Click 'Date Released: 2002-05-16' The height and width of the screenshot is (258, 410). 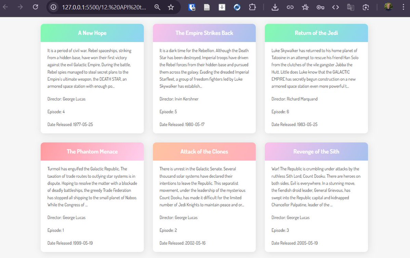pos(183,243)
